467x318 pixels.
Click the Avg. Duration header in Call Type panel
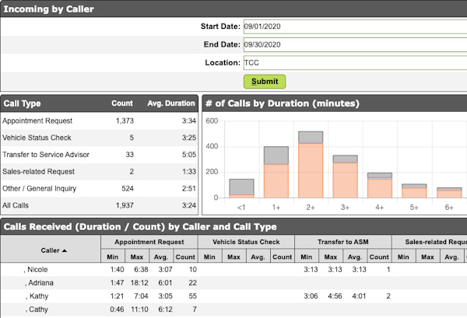click(169, 103)
